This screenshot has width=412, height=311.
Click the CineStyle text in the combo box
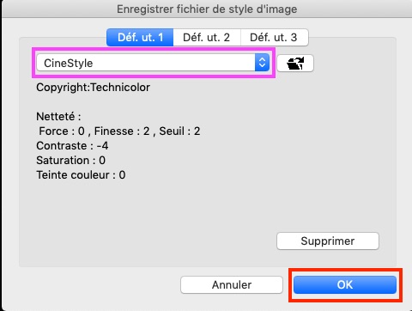tap(69, 63)
